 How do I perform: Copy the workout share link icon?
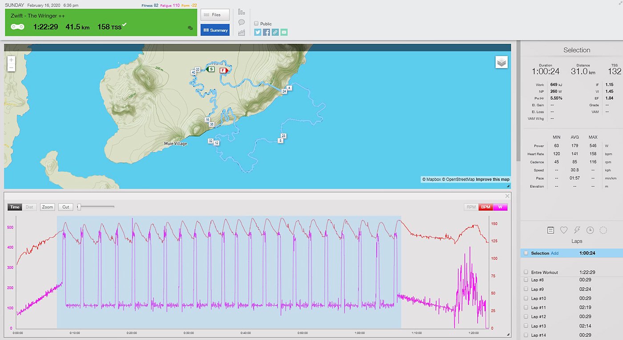(275, 32)
